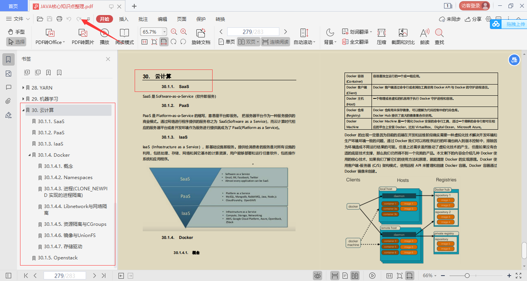
Task: Click 访客登录 guest login button
Action: coord(475,6)
